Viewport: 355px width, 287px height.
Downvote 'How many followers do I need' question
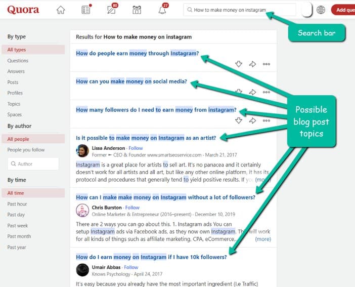pos(239,120)
